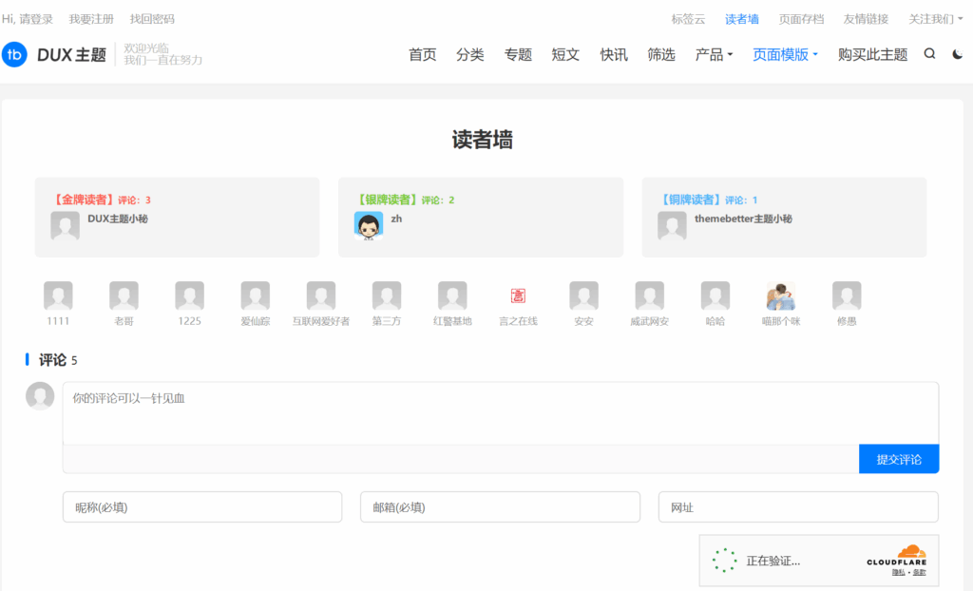Click 喵那个咪 reader avatar
Image resolution: width=973 pixels, height=591 pixels.
[x=781, y=296]
